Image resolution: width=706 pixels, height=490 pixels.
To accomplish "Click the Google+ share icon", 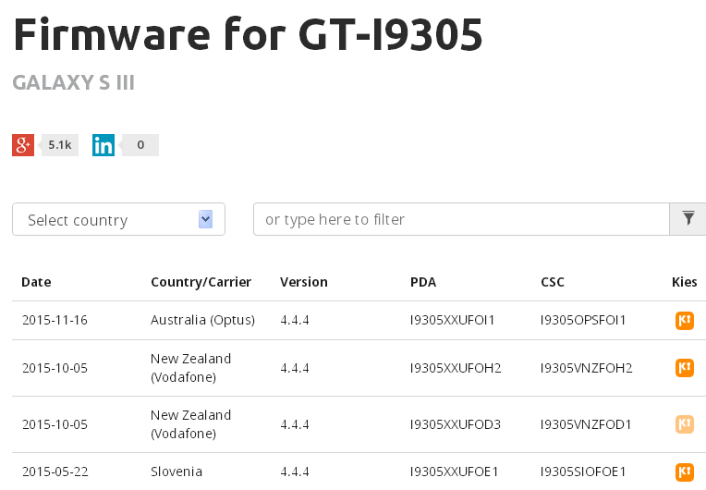I will (23, 145).
